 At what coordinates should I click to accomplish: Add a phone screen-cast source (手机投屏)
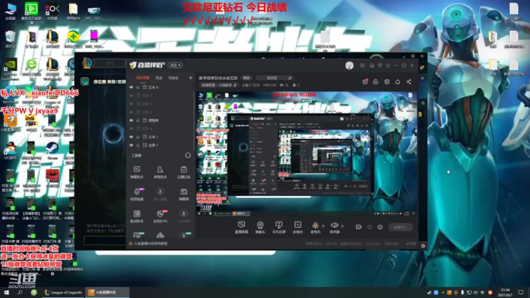[279, 227]
